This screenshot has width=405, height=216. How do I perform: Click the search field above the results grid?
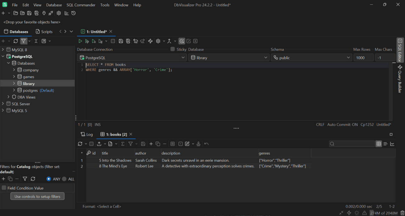click(352, 144)
